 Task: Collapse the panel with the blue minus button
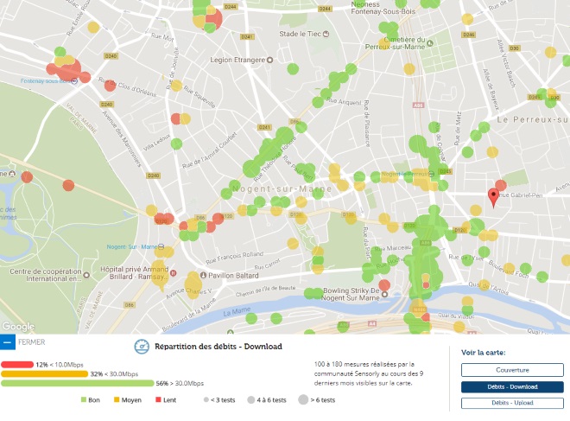(7, 341)
